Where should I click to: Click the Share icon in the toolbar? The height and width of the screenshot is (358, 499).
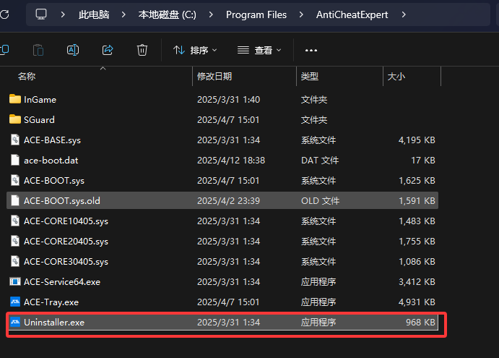click(x=108, y=50)
